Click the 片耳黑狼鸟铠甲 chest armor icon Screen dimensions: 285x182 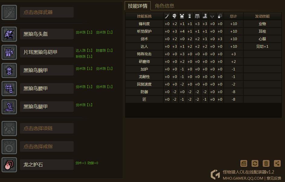point(9,52)
